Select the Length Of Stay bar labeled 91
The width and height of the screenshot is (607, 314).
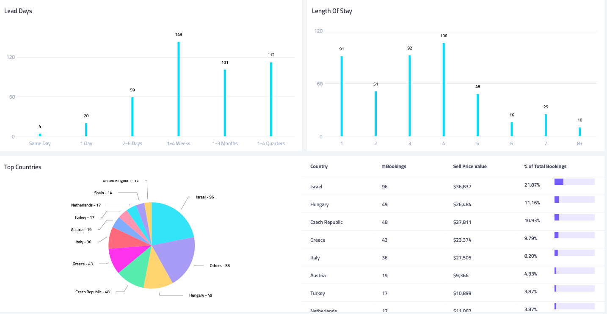(342, 96)
